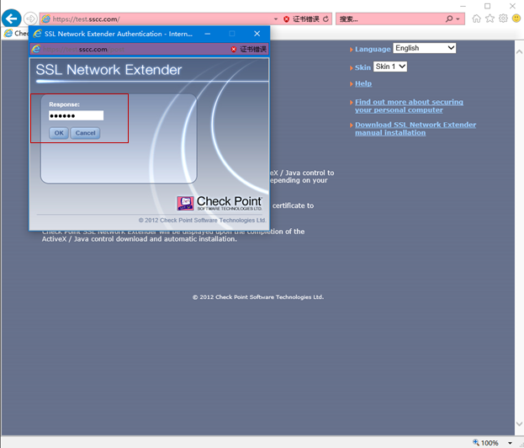This screenshot has height=448, width=524.
Task: Open the Favorites star icon
Action: pyautogui.click(x=490, y=19)
